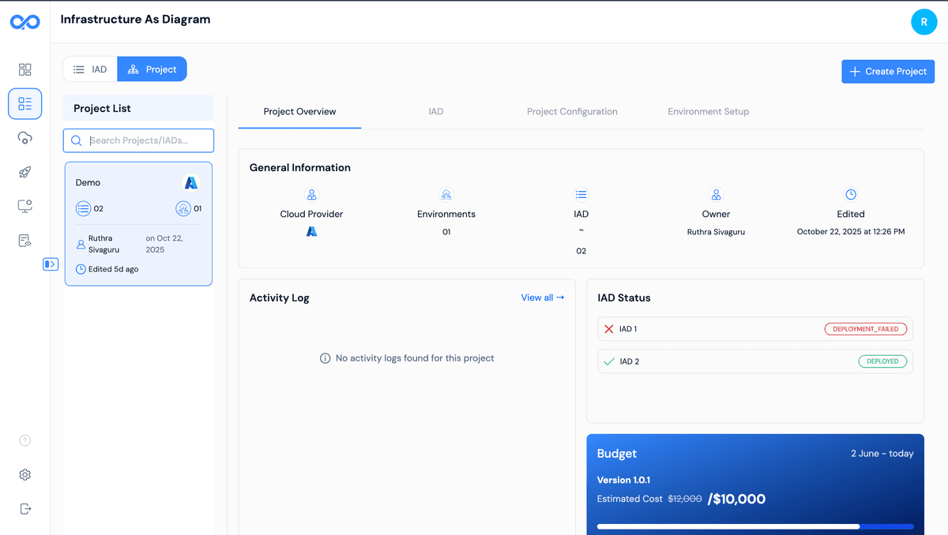Expand the sidebar using the collapse arrow
Screen dimensions: 948x535
(x=51, y=264)
